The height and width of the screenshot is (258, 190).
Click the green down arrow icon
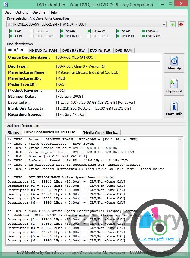pos(172,24)
